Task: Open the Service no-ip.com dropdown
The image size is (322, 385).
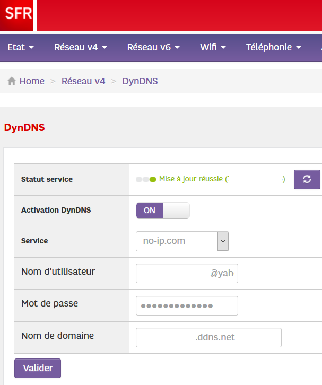Action: (x=182, y=241)
